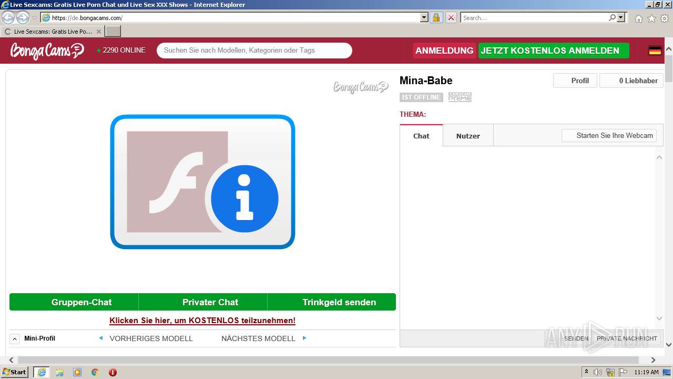
Task: Click the security lock icon in address bar
Action: [x=436, y=17]
